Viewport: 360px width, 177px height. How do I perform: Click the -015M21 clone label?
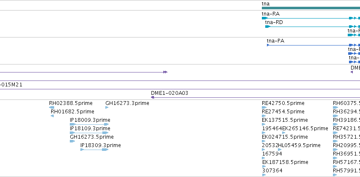(x=11, y=85)
